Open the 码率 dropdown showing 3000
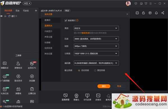The width and height of the screenshot is (168, 109). tap(96, 39)
